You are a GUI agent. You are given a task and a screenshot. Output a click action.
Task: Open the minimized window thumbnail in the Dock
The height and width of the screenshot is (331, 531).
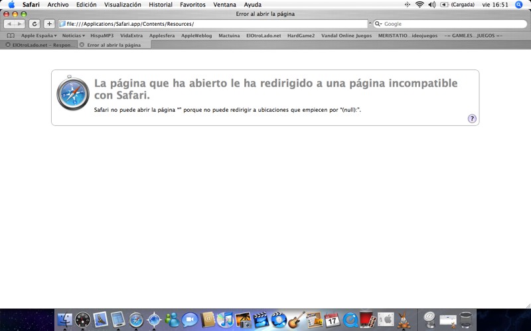[447, 320]
